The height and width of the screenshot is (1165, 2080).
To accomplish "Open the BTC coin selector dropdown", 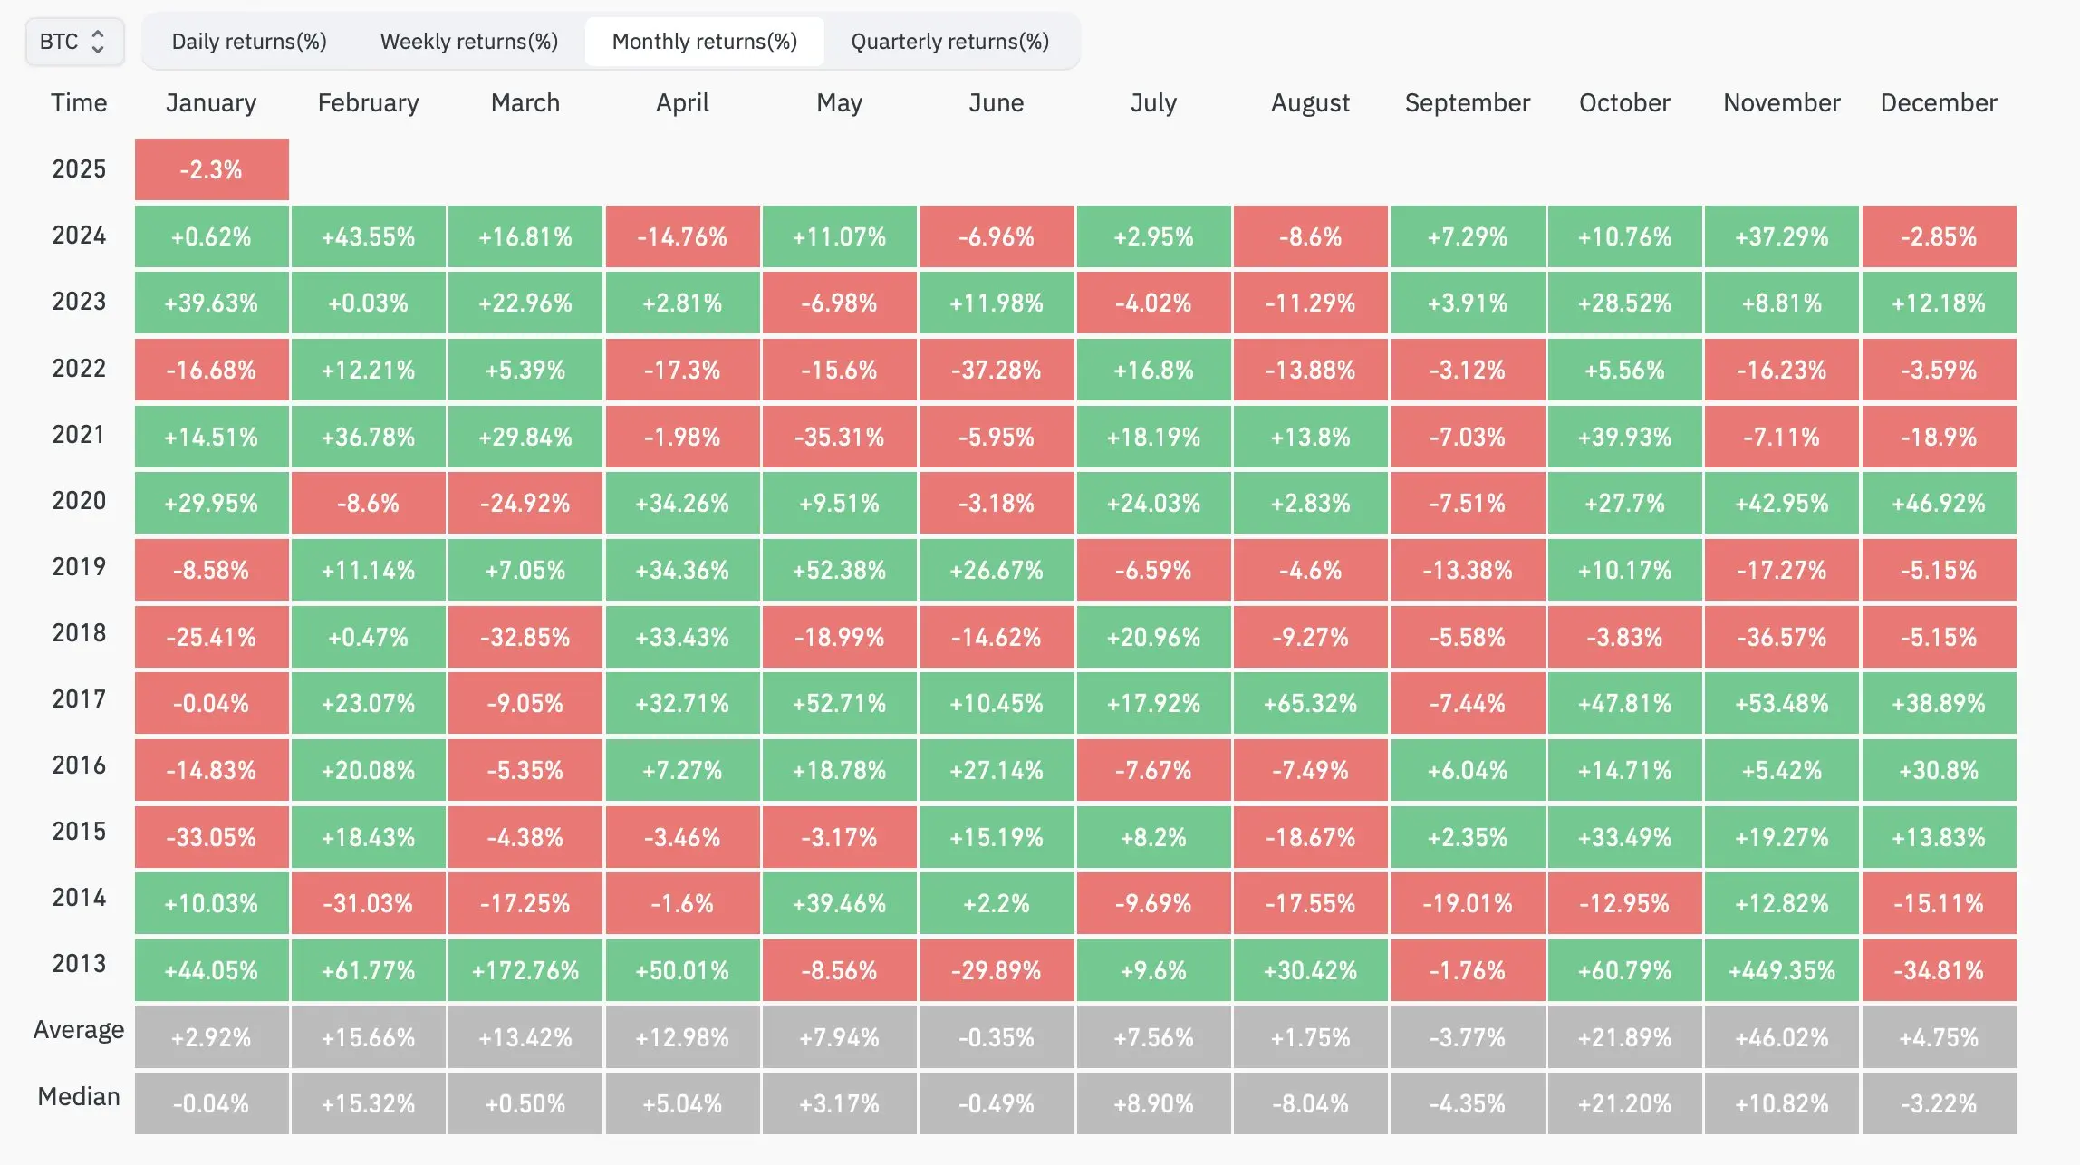I will point(74,42).
